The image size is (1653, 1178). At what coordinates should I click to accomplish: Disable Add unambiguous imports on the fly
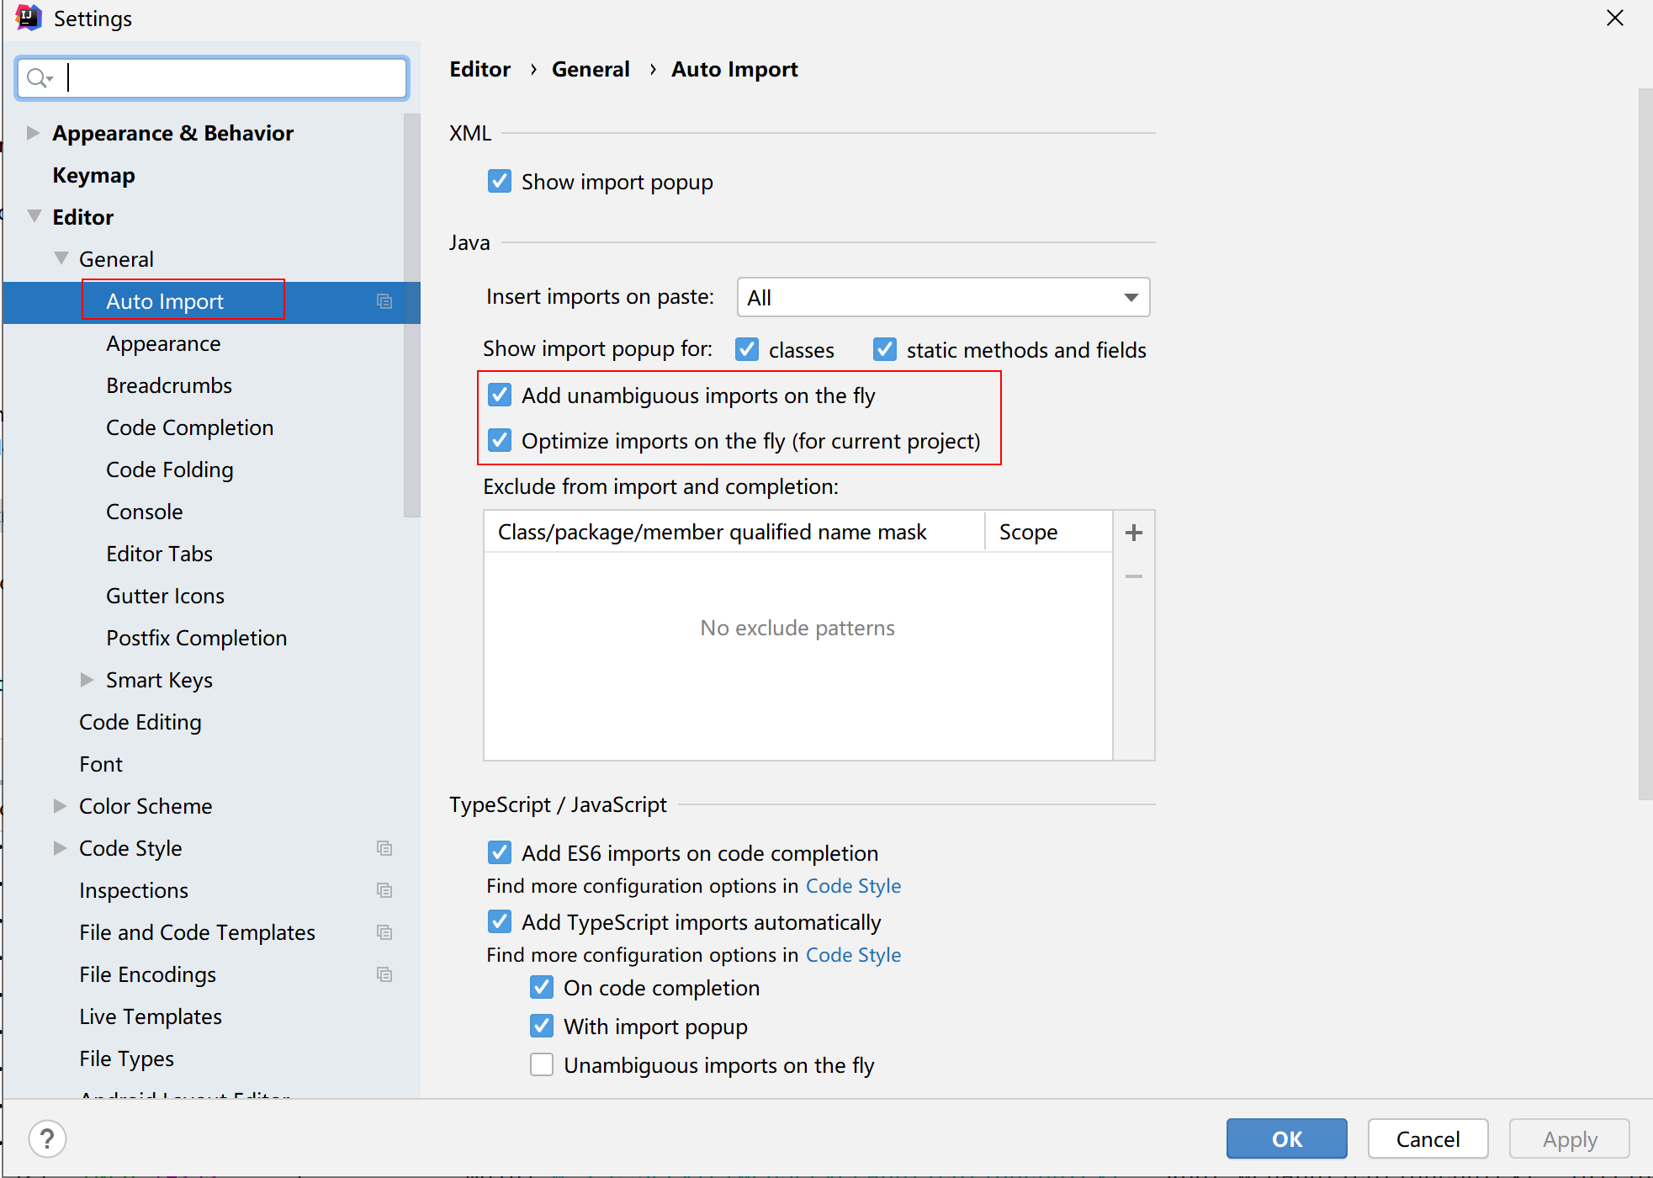[x=500, y=395]
